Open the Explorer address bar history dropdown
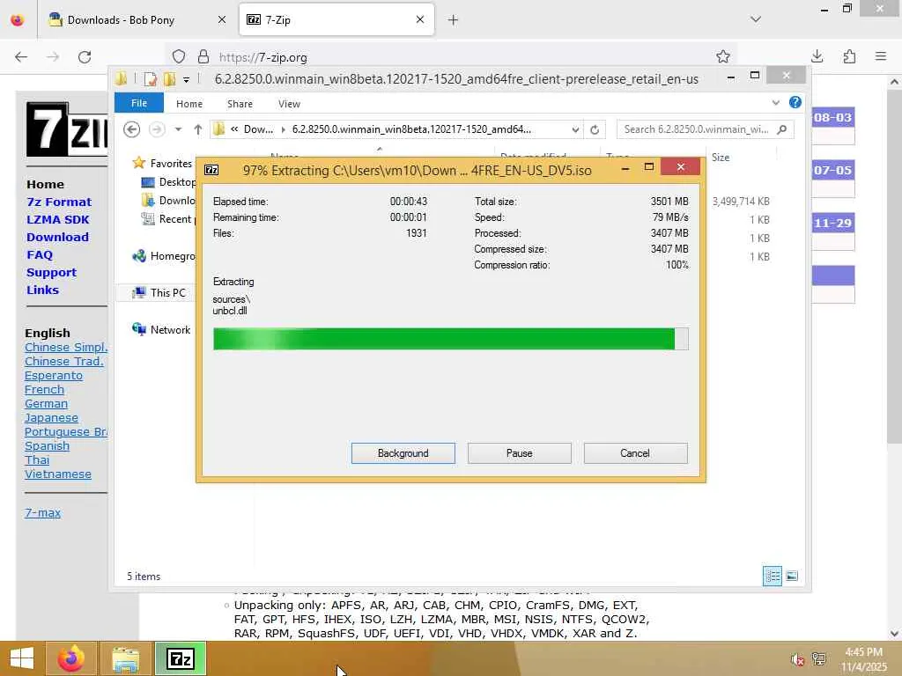 pyautogui.click(x=574, y=130)
